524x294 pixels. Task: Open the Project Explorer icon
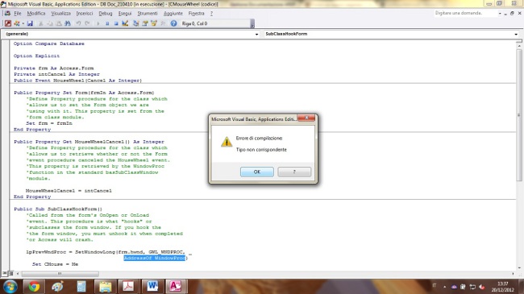(135, 23)
